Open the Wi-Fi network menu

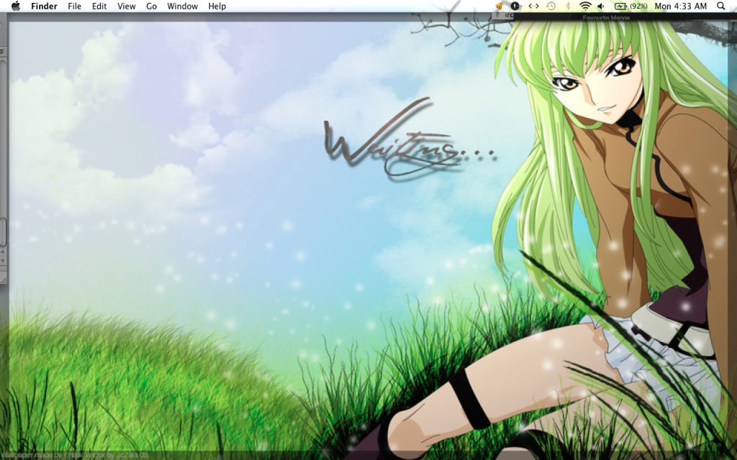click(585, 6)
